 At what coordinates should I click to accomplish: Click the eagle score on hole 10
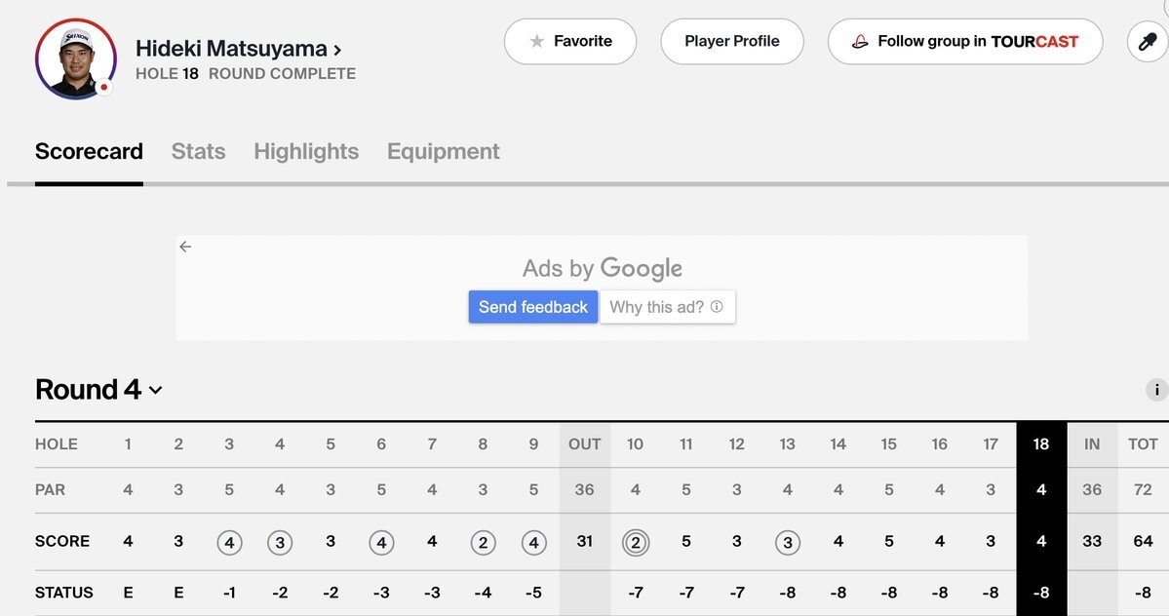(635, 542)
